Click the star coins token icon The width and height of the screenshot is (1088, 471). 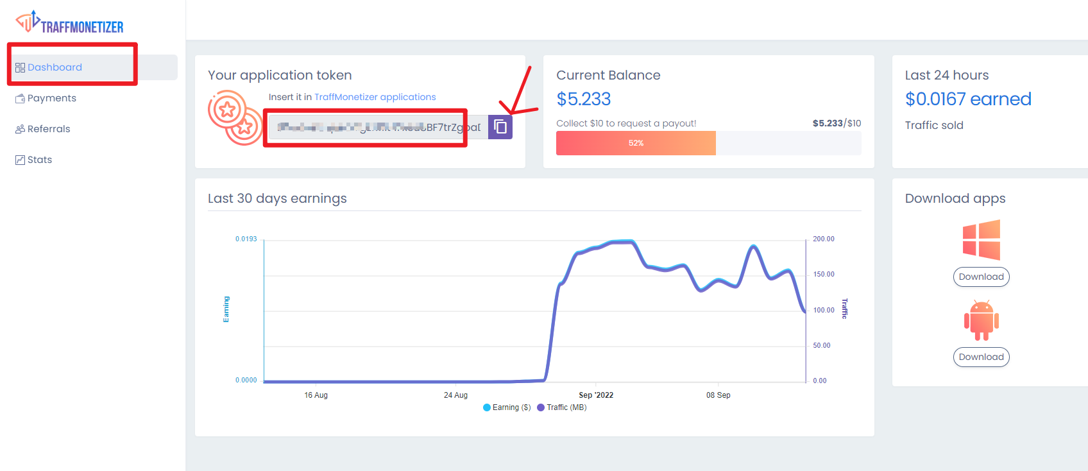click(x=235, y=118)
